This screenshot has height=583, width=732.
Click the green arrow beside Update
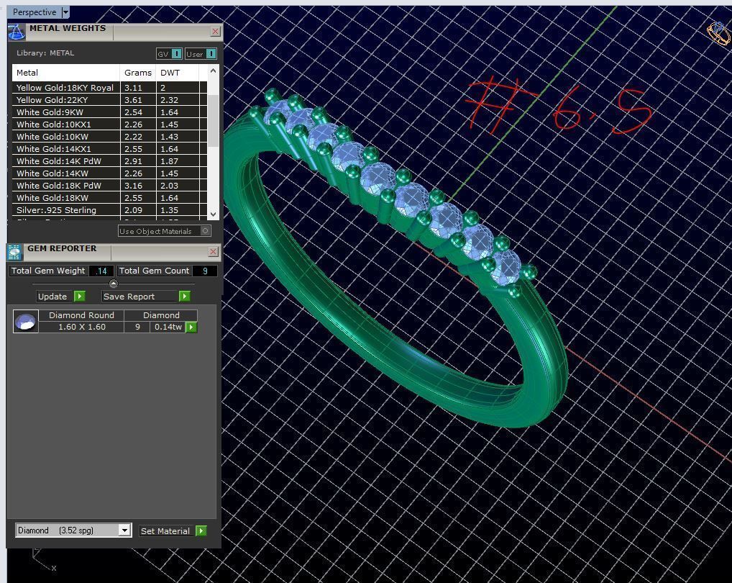[x=80, y=296]
